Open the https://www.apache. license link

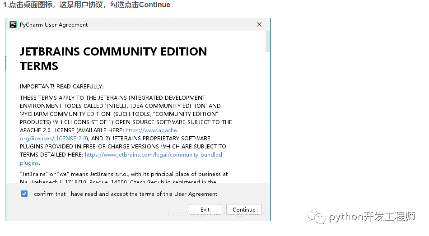[x=152, y=130]
